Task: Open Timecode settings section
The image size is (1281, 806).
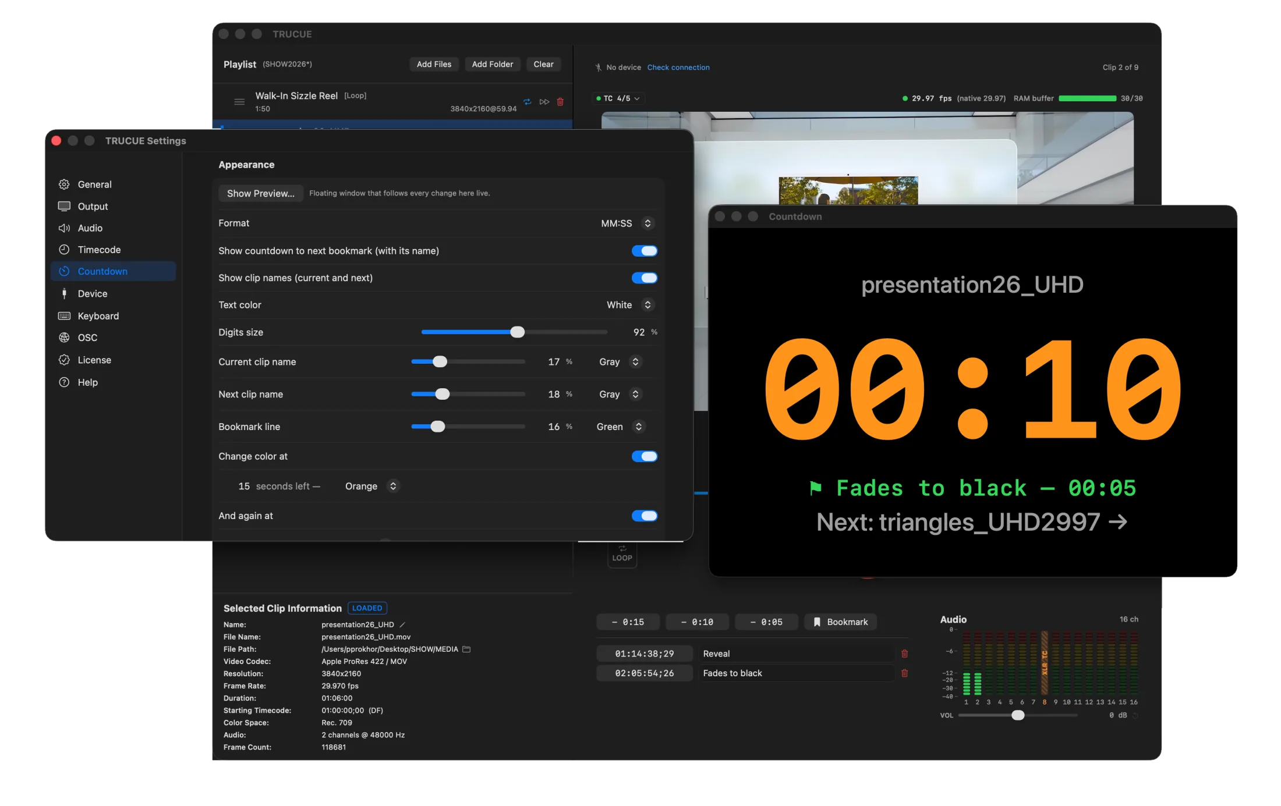Action: coord(114,250)
